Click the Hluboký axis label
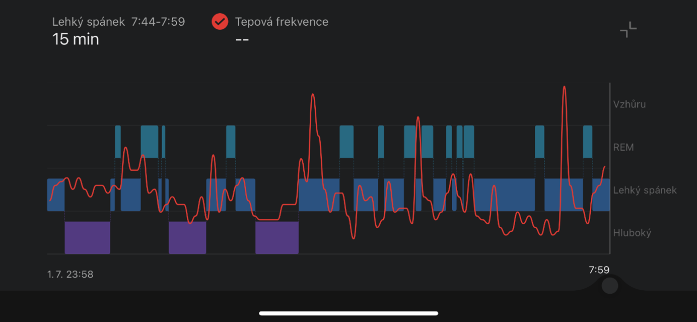The height and width of the screenshot is (322, 697). point(632,233)
